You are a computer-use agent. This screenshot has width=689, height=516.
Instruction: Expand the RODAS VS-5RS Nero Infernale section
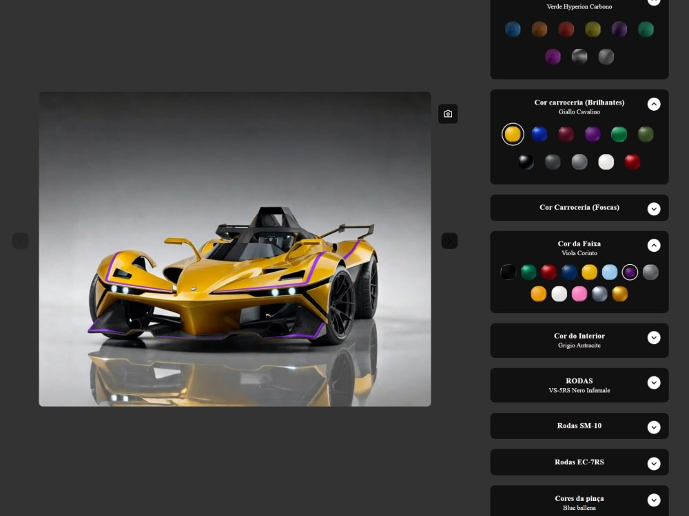point(654,383)
